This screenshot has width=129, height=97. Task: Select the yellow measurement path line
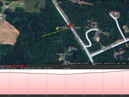[x=55, y=32]
